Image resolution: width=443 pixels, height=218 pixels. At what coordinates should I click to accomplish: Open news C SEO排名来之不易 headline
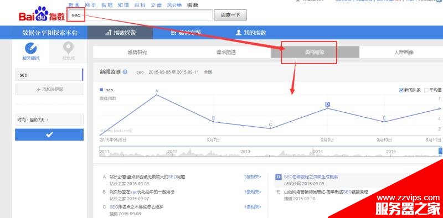click(x=136, y=207)
